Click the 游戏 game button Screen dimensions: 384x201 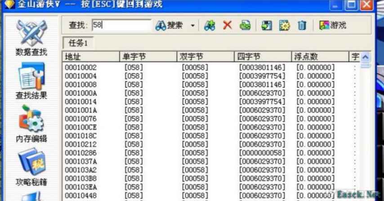(333, 25)
